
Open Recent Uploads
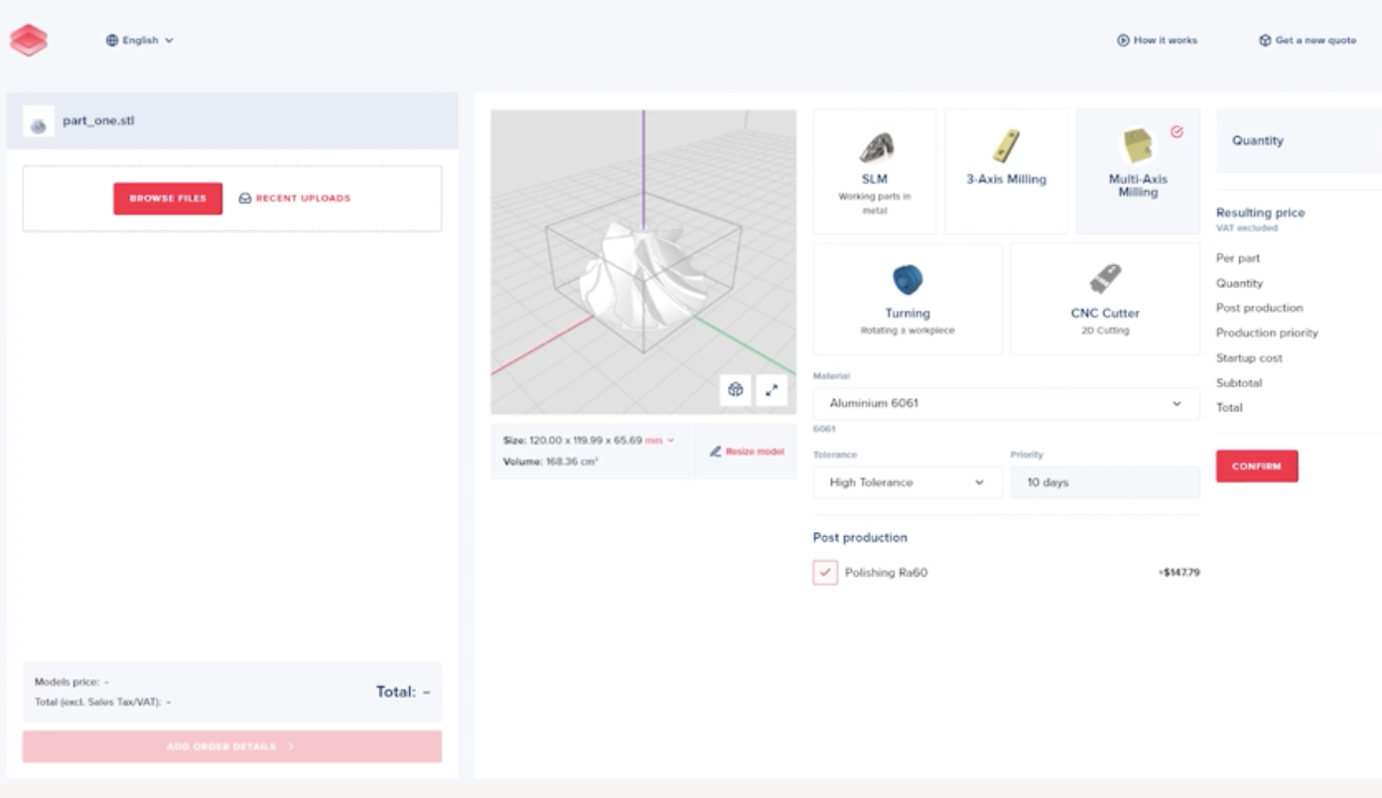(295, 199)
